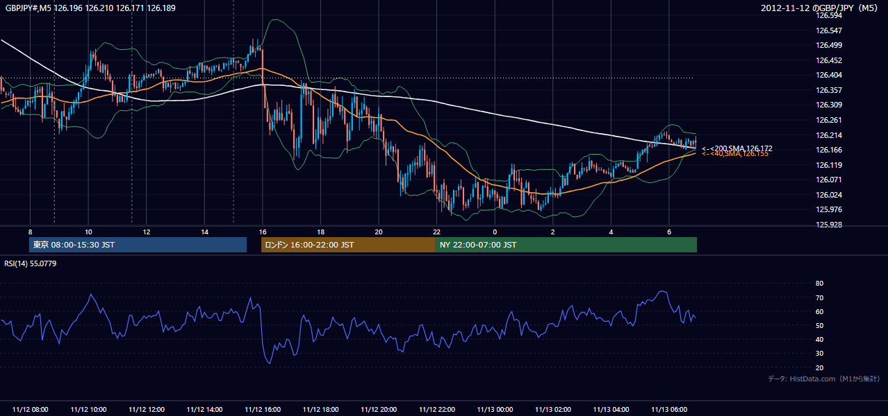Click the RSI(14) 55.0779 indicator label

[x=31, y=263]
